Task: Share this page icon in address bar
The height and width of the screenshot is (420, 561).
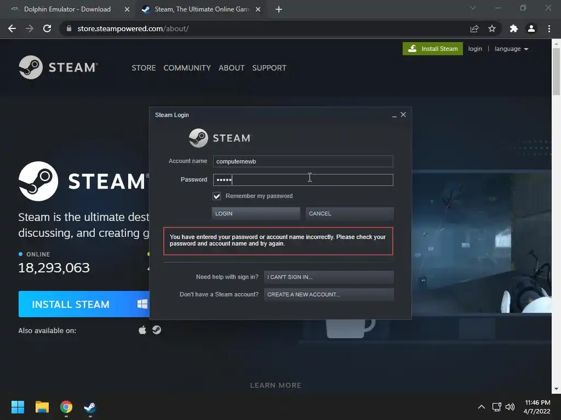Action: click(474, 28)
